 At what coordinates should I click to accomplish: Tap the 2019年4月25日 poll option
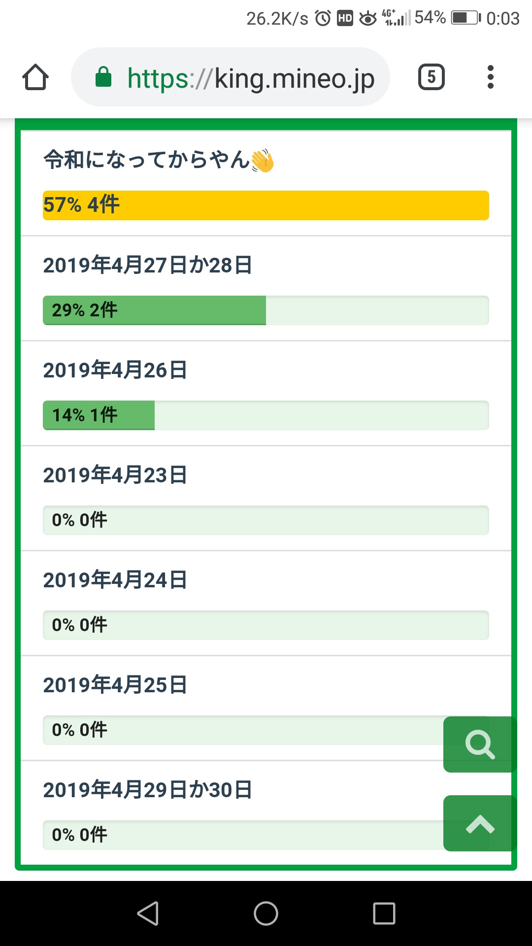[x=115, y=685]
